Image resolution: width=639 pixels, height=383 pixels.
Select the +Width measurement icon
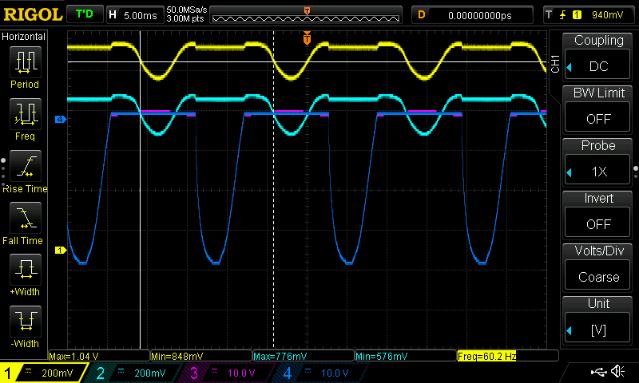(x=25, y=271)
